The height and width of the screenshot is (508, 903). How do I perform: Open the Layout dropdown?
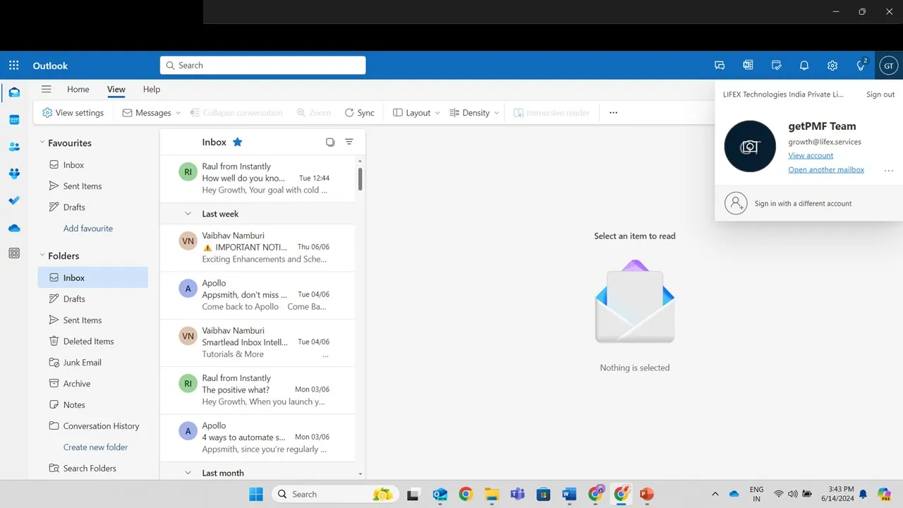tap(416, 113)
